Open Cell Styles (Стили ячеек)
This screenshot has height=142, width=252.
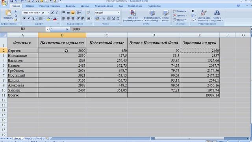(165, 16)
